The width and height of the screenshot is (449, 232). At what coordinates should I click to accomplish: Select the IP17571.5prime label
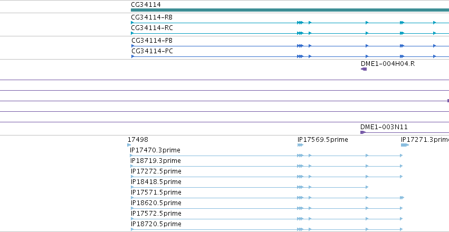point(156,192)
